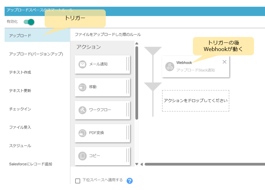Remove the Webhook action with X

click(x=224, y=62)
